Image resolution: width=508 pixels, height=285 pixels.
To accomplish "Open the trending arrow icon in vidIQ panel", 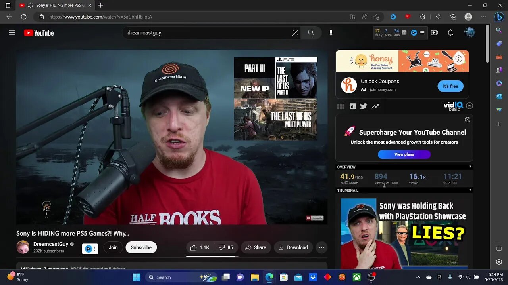I will (375, 106).
